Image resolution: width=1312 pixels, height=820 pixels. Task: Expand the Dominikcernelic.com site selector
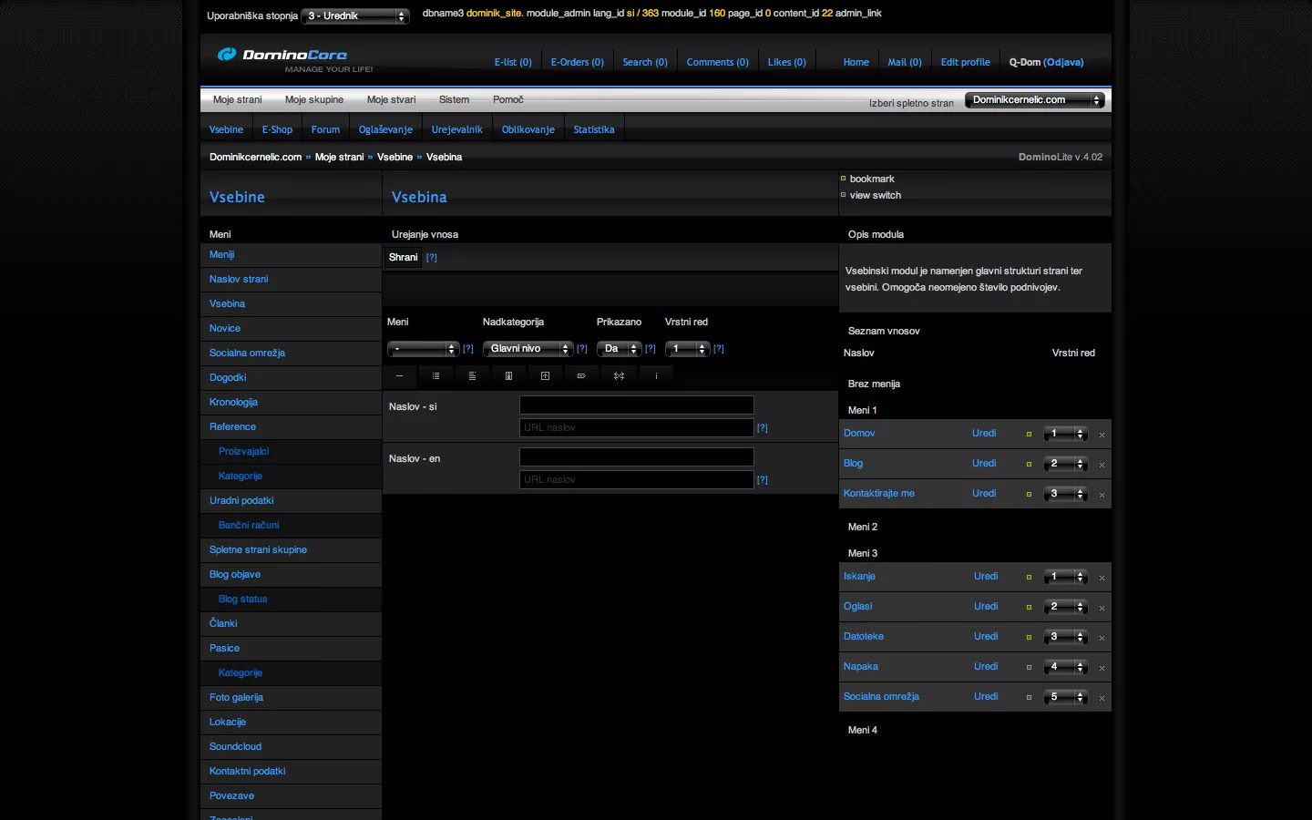1035,100
